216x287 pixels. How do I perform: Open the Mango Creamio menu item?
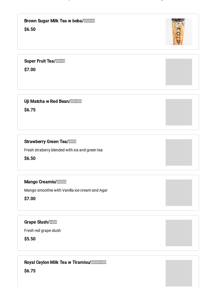pos(45,182)
